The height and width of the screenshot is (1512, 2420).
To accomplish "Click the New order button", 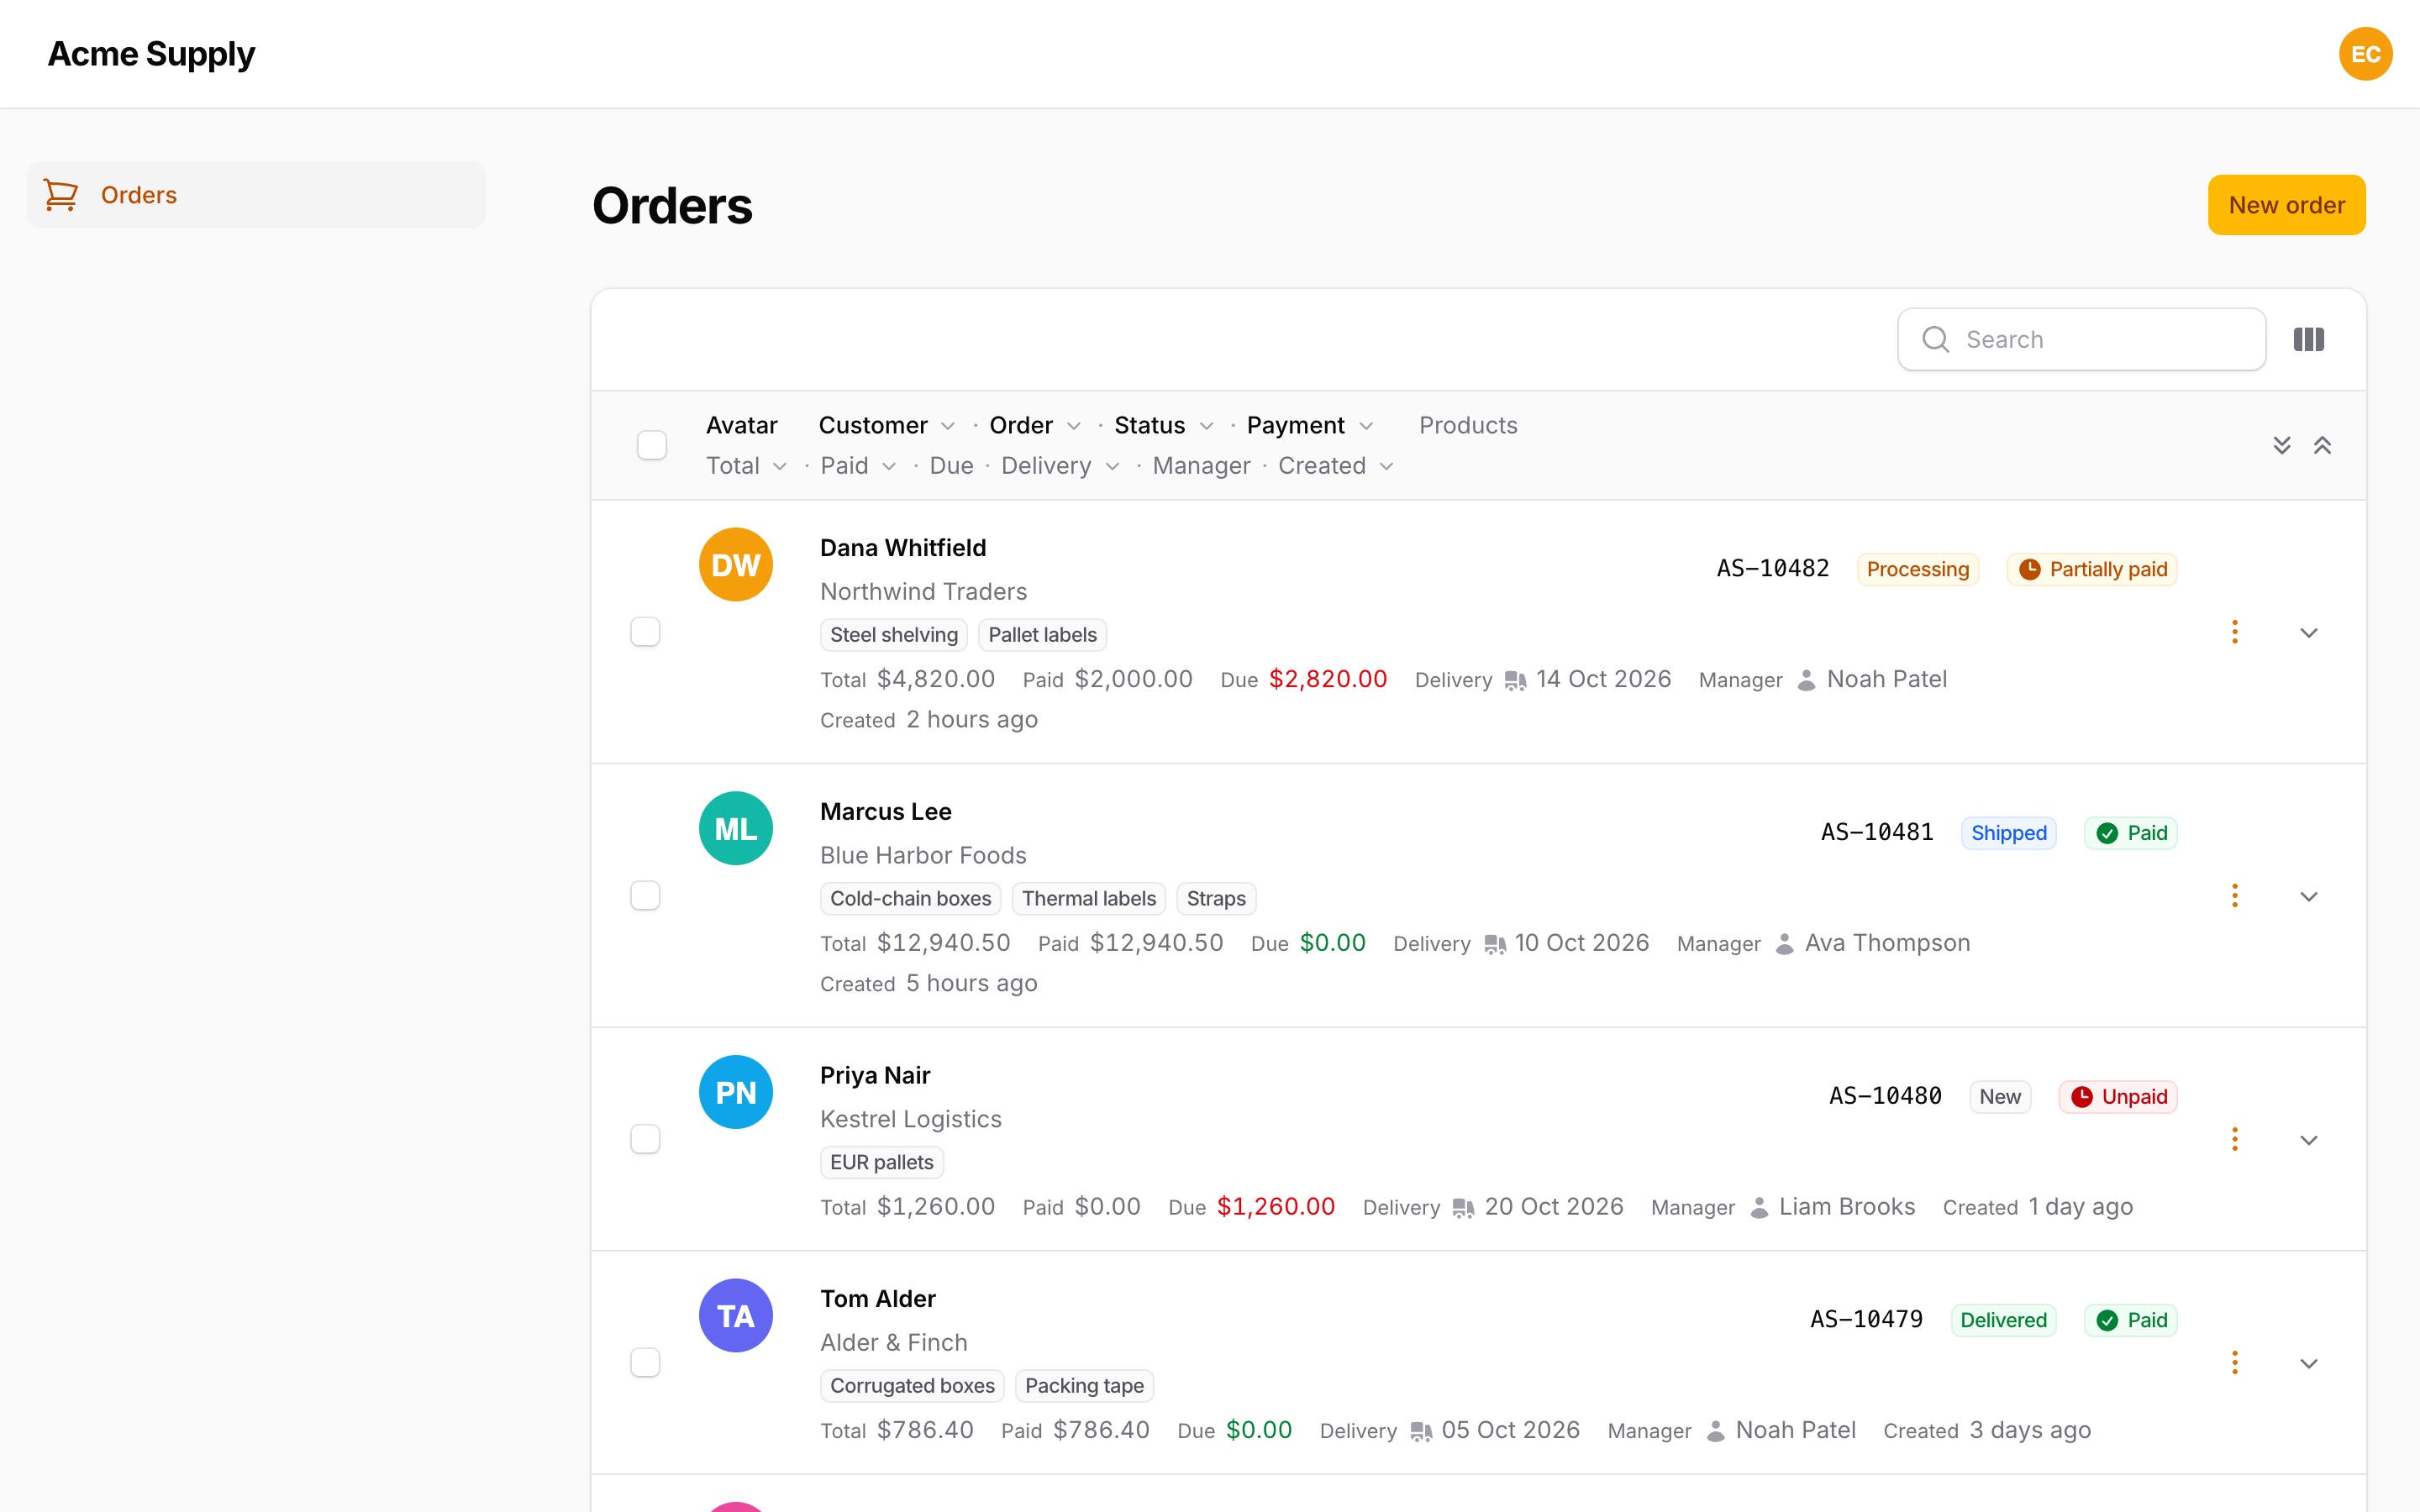I will [x=2286, y=205].
